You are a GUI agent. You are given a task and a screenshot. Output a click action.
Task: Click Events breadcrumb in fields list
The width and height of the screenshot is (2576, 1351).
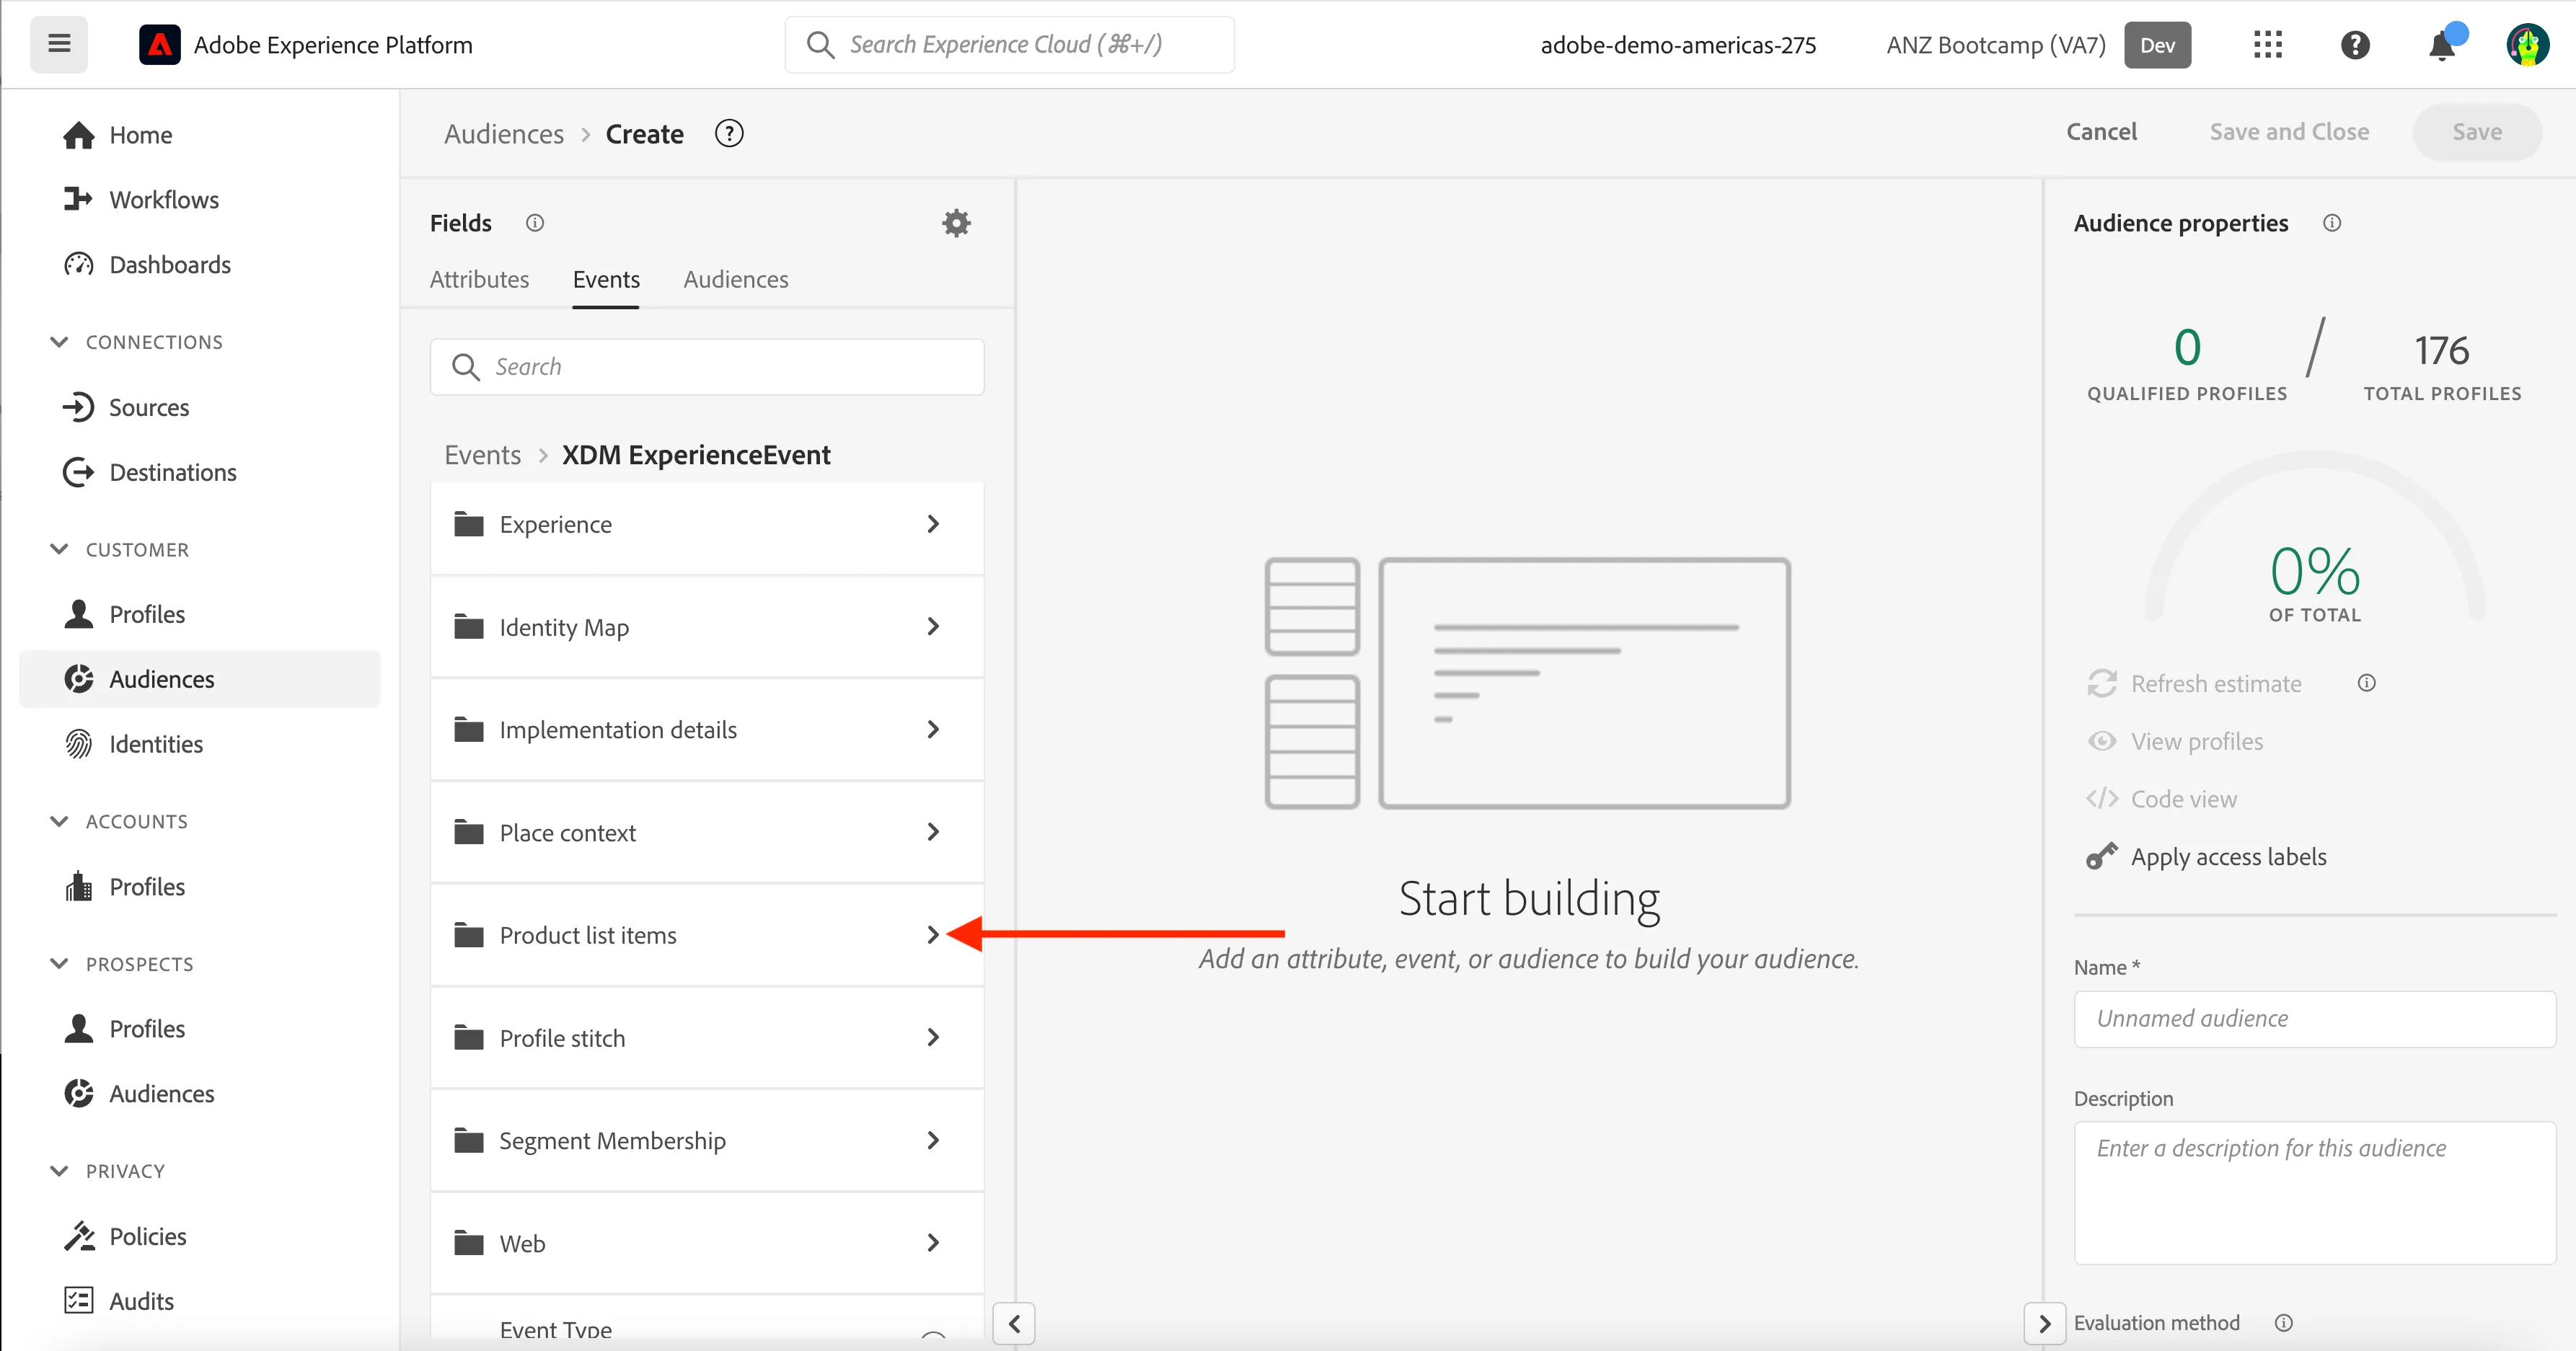pyautogui.click(x=482, y=455)
